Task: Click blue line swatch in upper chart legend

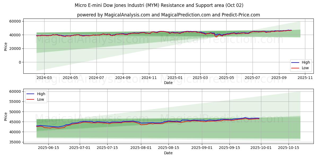Action: pyautogui.click(x=295, y=63)
